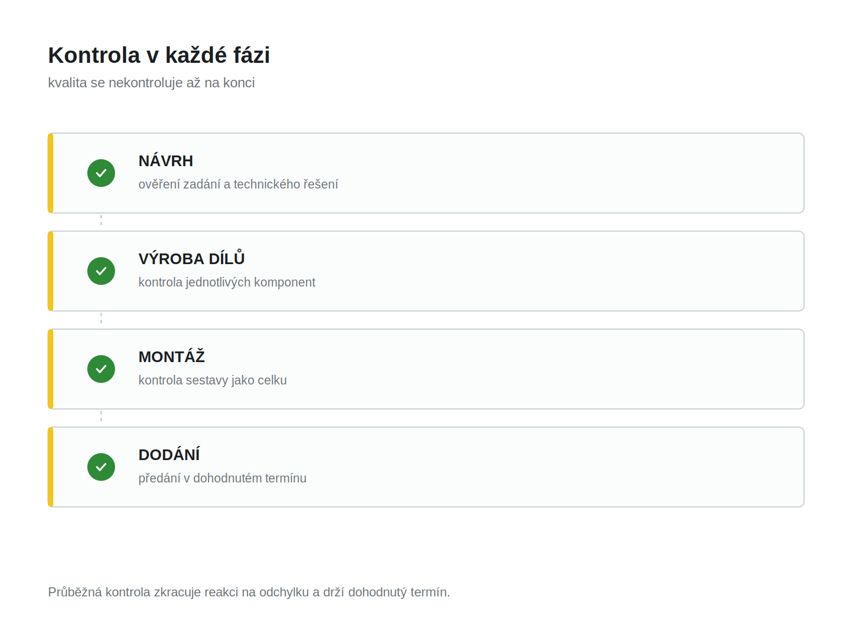The width and height of the screenshot is (852, 639).
Task: Click the yellow accent bar of NÁVRH card
Action: (x=51, y=173)
